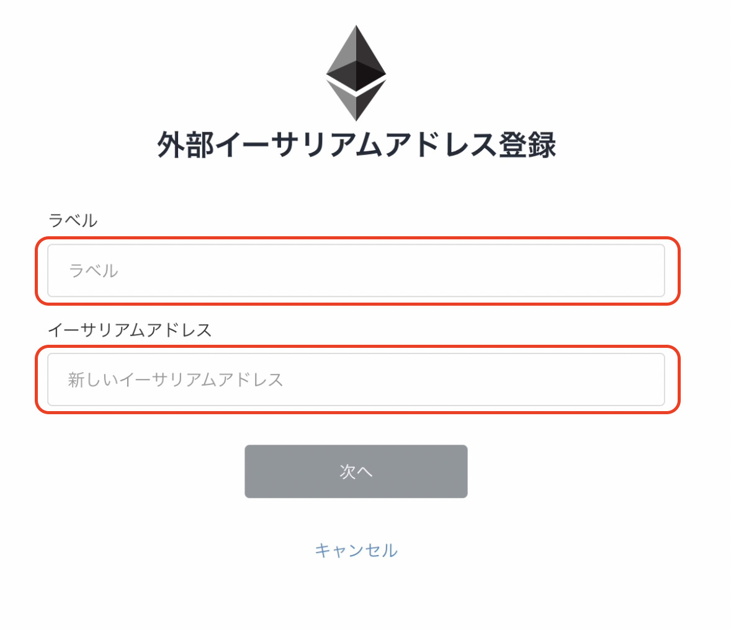
Task: Click the Ethereum diamond logo
Action: (357, 71)
